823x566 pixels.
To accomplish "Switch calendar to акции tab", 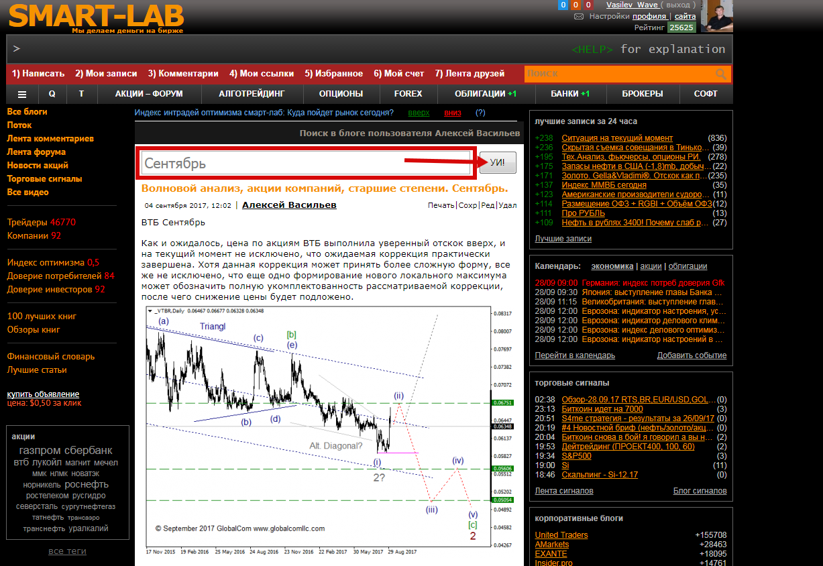I will pos(651,266).
